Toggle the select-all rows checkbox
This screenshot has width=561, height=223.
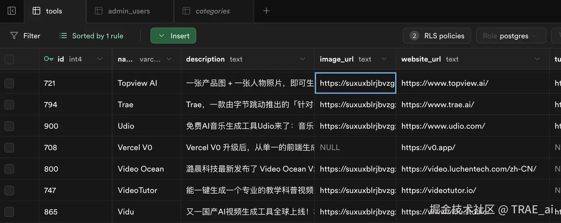(9, 59)
